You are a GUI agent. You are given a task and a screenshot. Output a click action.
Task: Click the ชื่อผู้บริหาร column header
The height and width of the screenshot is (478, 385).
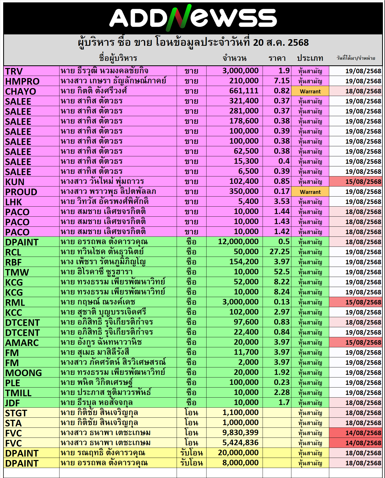pos(118,58)
